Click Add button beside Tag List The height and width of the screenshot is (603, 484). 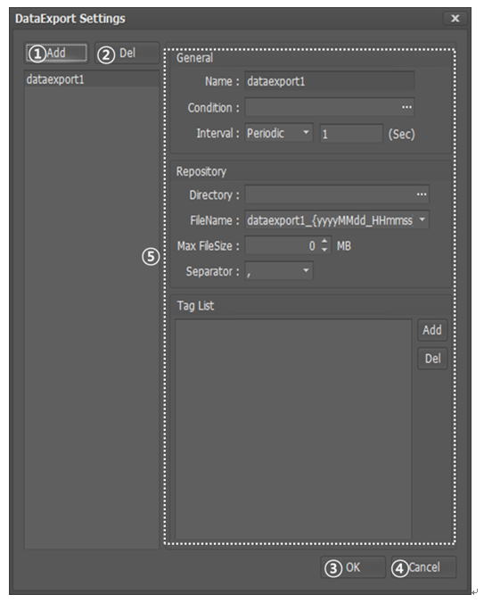click(x=432, y=330)
